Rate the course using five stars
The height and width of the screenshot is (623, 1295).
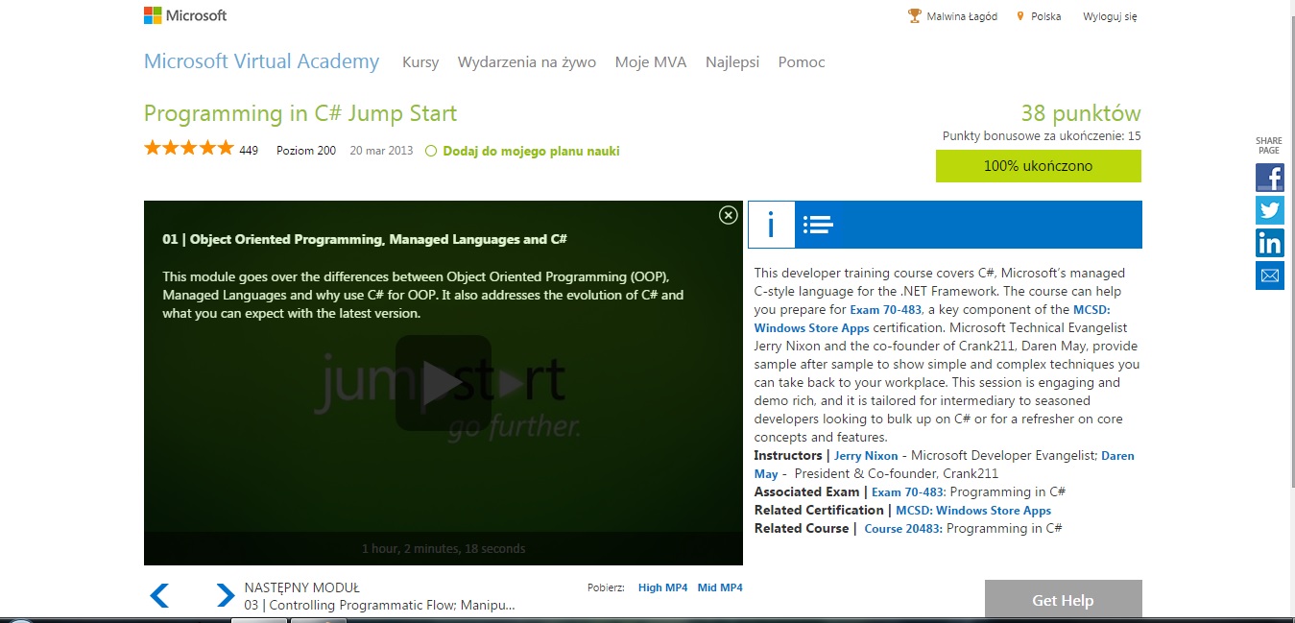[189, 148]
